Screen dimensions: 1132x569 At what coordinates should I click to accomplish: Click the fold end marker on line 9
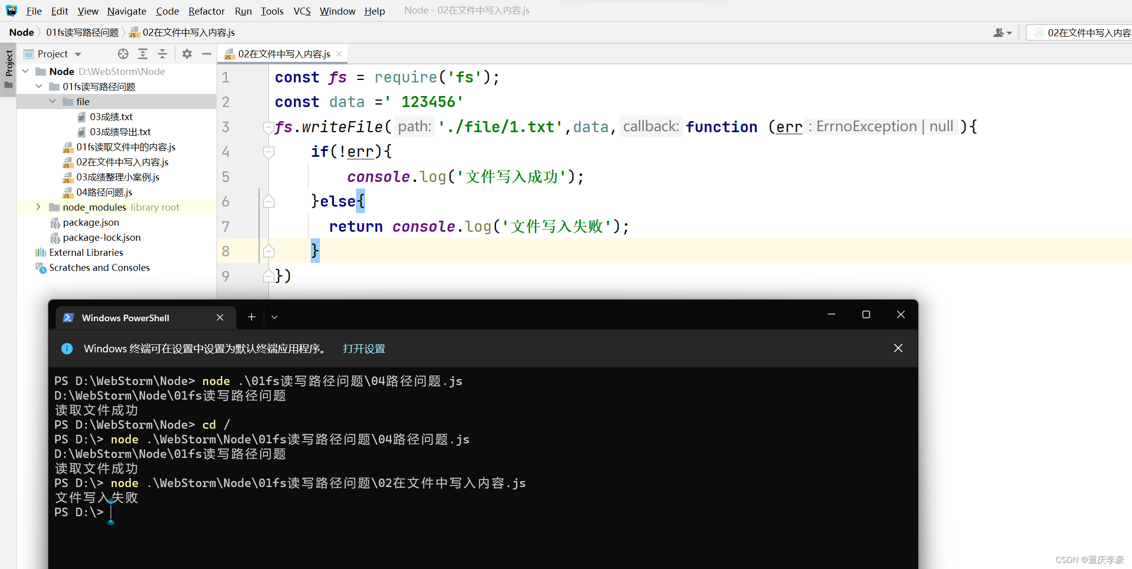click(x=269, y=276)
